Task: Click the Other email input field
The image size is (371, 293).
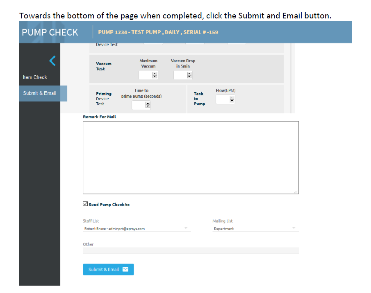Action: 191,250
